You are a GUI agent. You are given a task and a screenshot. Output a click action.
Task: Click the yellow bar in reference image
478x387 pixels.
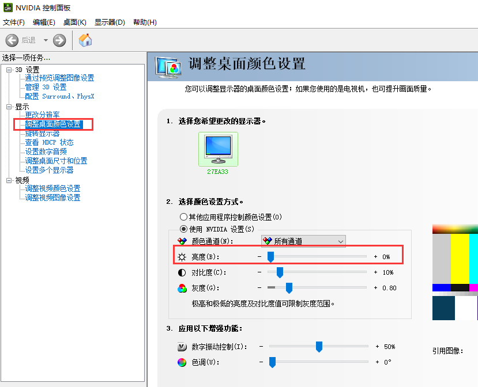(x=460, y=259)
